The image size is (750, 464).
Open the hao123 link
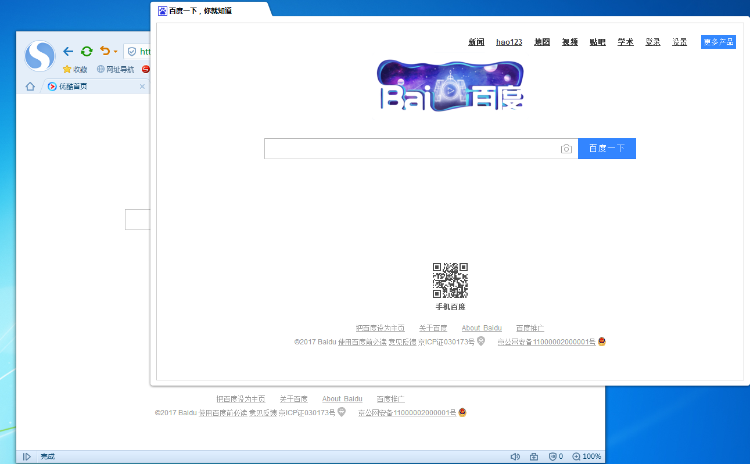pos(509,41)
